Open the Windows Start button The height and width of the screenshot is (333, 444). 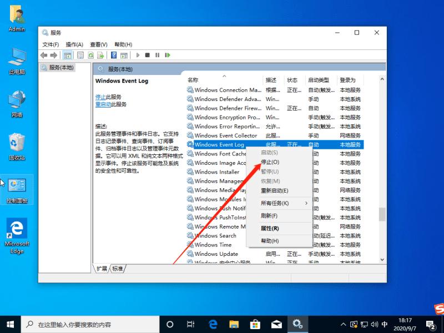click(10, 324)
